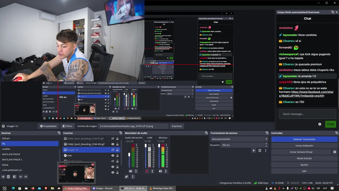Undock the Controles panel

(x=337, y=133)
